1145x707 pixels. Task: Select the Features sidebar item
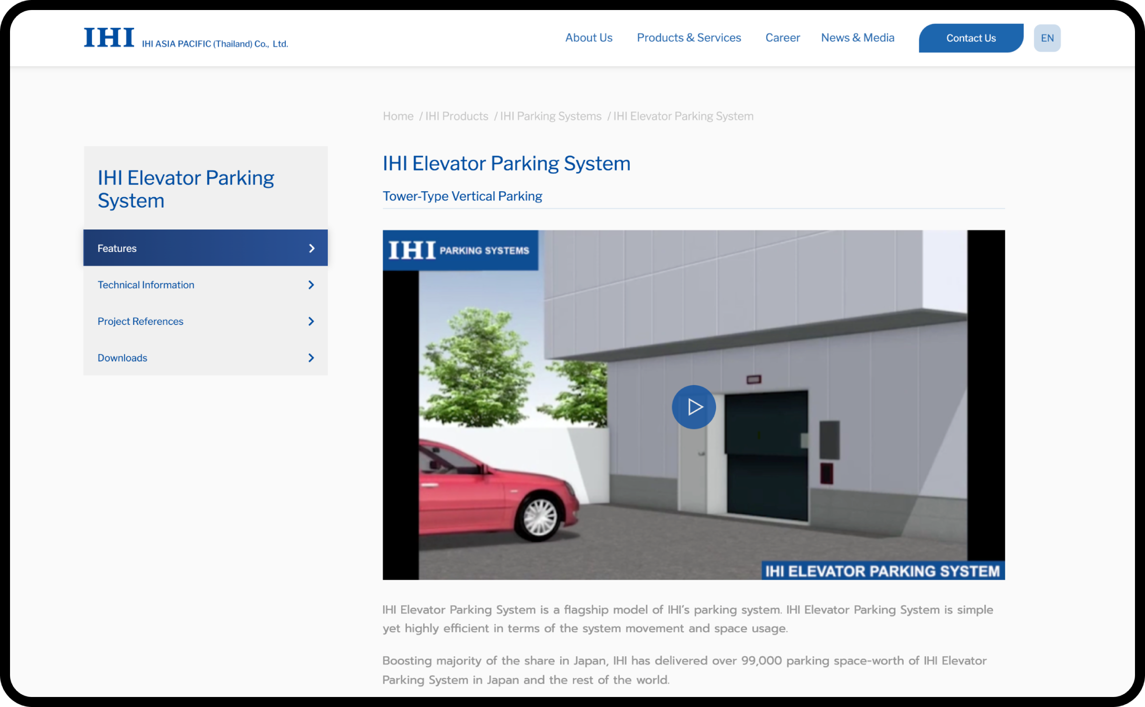pyautogui.click(x=117, y=248)
